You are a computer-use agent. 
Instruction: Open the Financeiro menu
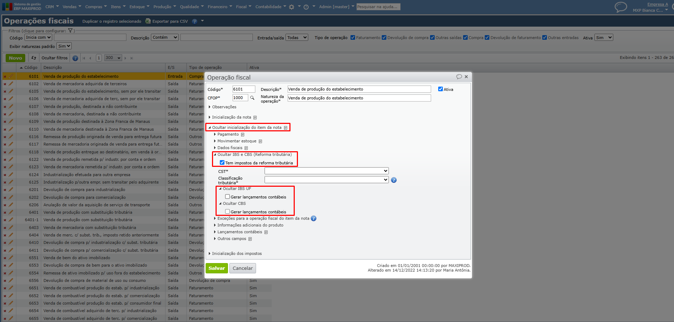220,7
